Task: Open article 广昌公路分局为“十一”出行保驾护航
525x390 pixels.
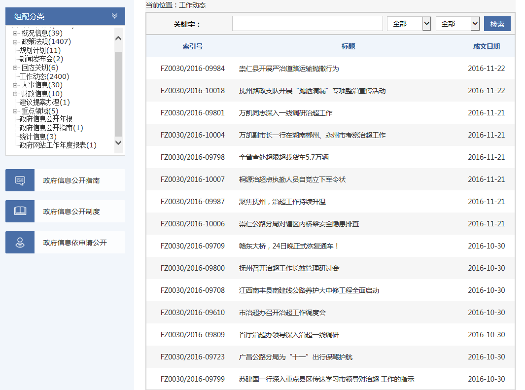Action: (x=296, y=357)
